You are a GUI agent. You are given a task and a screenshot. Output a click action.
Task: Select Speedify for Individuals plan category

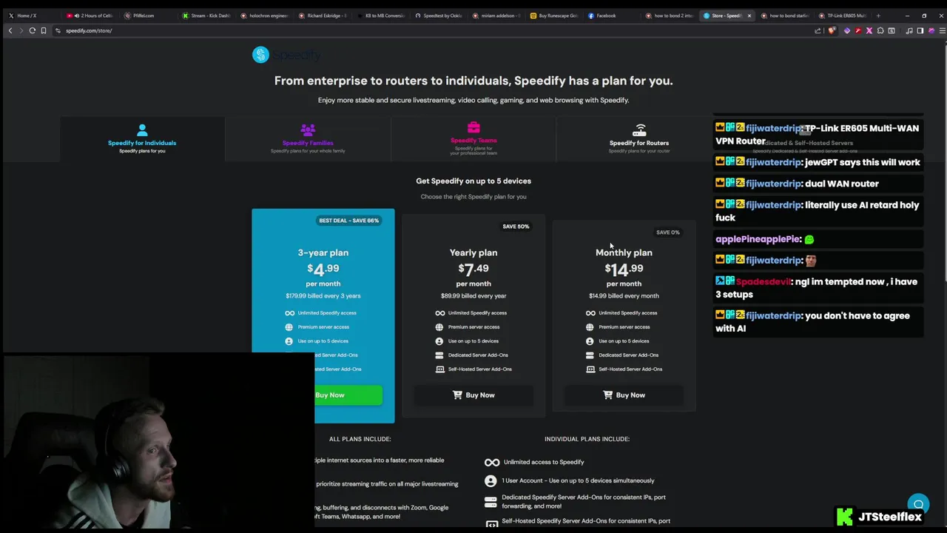click(x=142, y=139)
